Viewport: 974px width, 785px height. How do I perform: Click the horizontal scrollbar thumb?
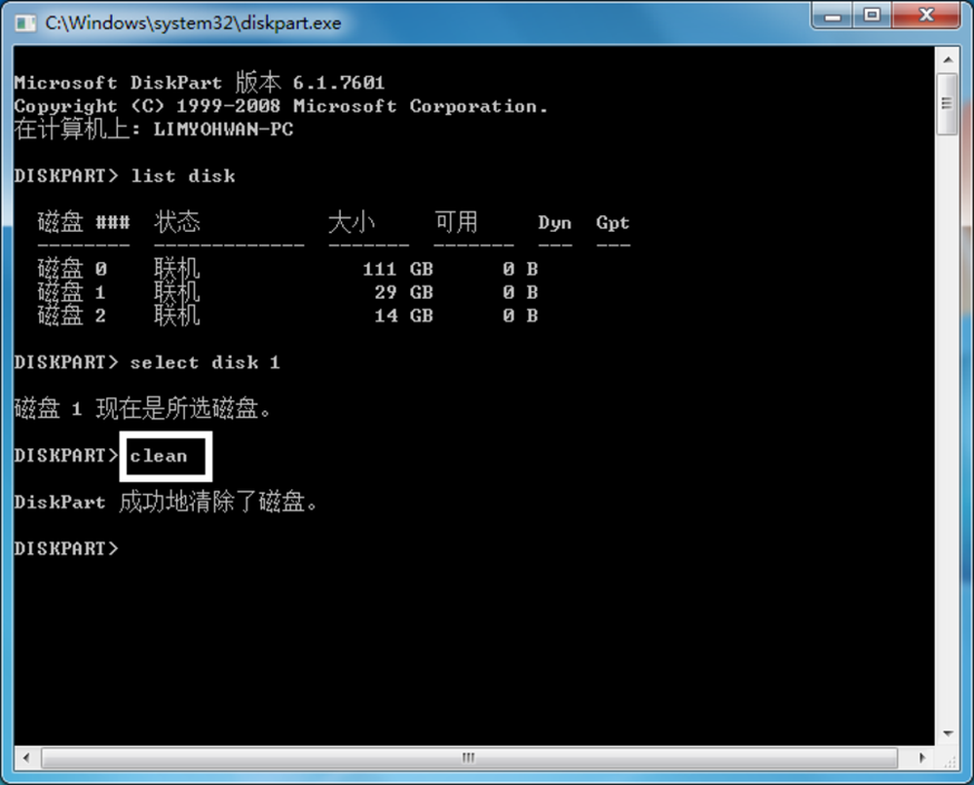[x=469, y=758]
